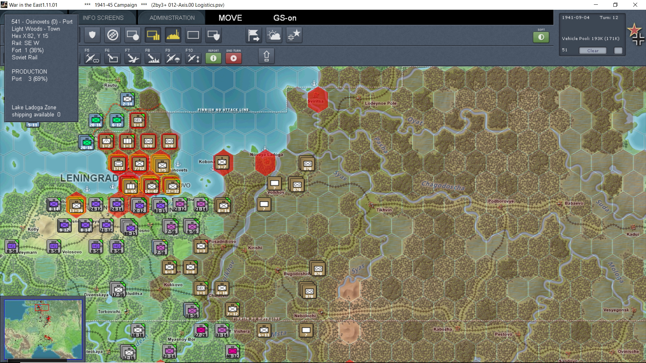Select the Finnish unit 2-14 counter
Screen dimensions: 646x363
point(127,99)
